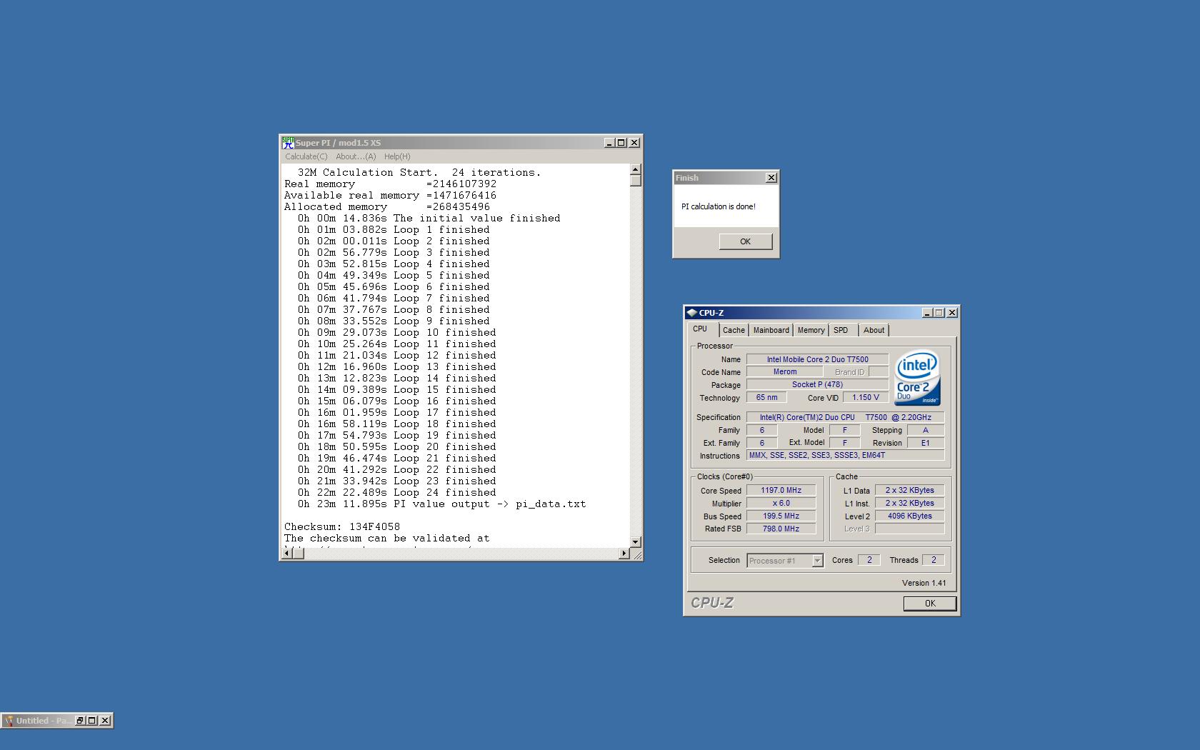This screenshot has width=1200, height=750.
Task: Click the Super PI app icon in title bar
Action: click(288, 143)
